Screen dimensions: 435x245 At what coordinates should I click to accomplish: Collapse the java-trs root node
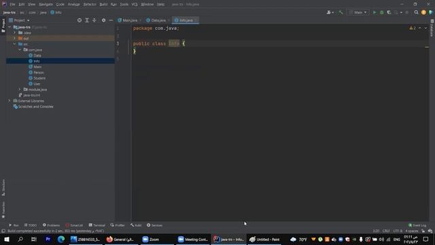pos(10,27)
